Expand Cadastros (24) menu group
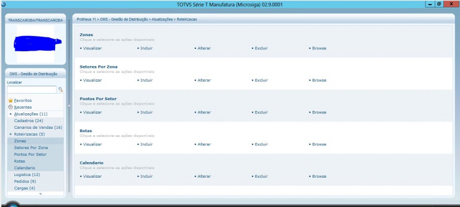The image size is (460, 207). 28,121
